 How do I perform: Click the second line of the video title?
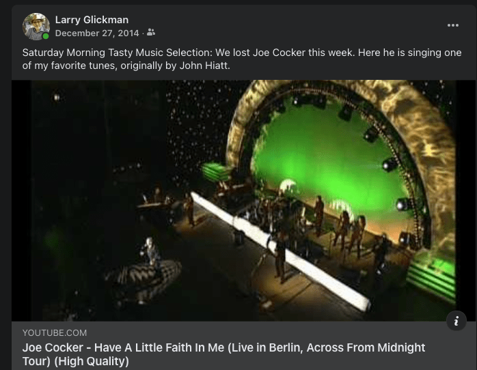(x=75, y=361)
